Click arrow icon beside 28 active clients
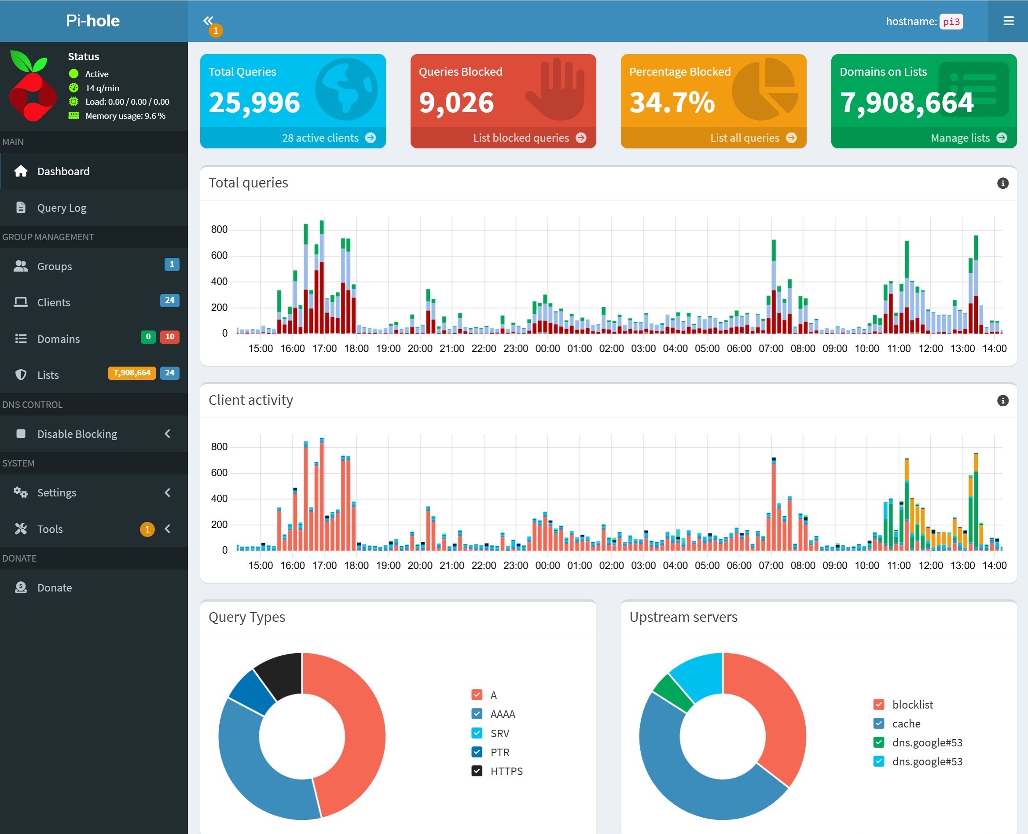Image resolution: width=1028 pixels, height=834 pixels. (371, 138)
